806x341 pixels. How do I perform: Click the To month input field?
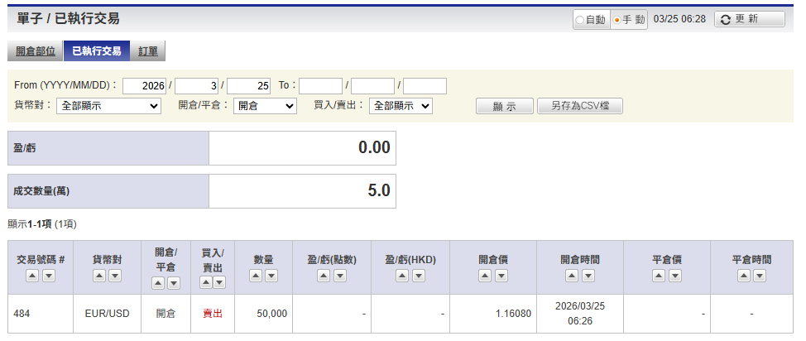coord(372,86)
